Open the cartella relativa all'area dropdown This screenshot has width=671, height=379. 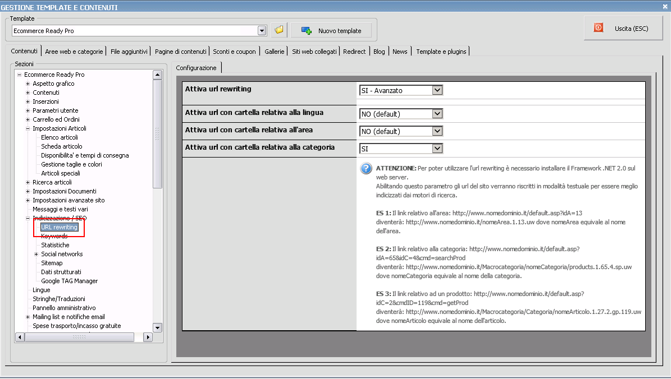click(x=437, y=131)
